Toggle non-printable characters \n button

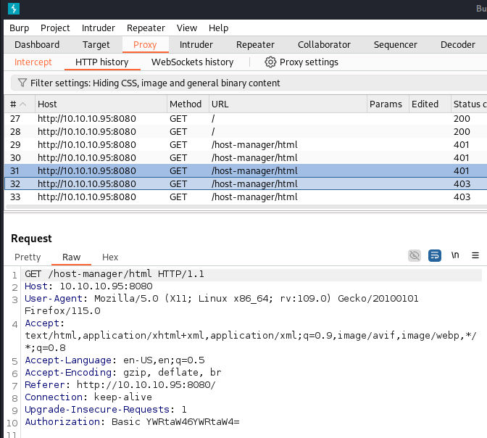point(455,256)
